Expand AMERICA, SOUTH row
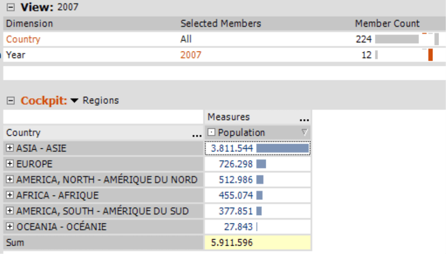Screen dimensions: 446x254 [10, 210]
